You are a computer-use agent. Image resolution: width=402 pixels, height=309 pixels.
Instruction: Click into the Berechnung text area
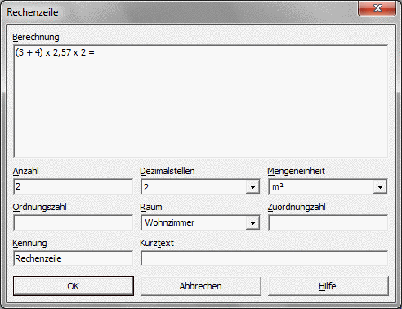[201, 101]
